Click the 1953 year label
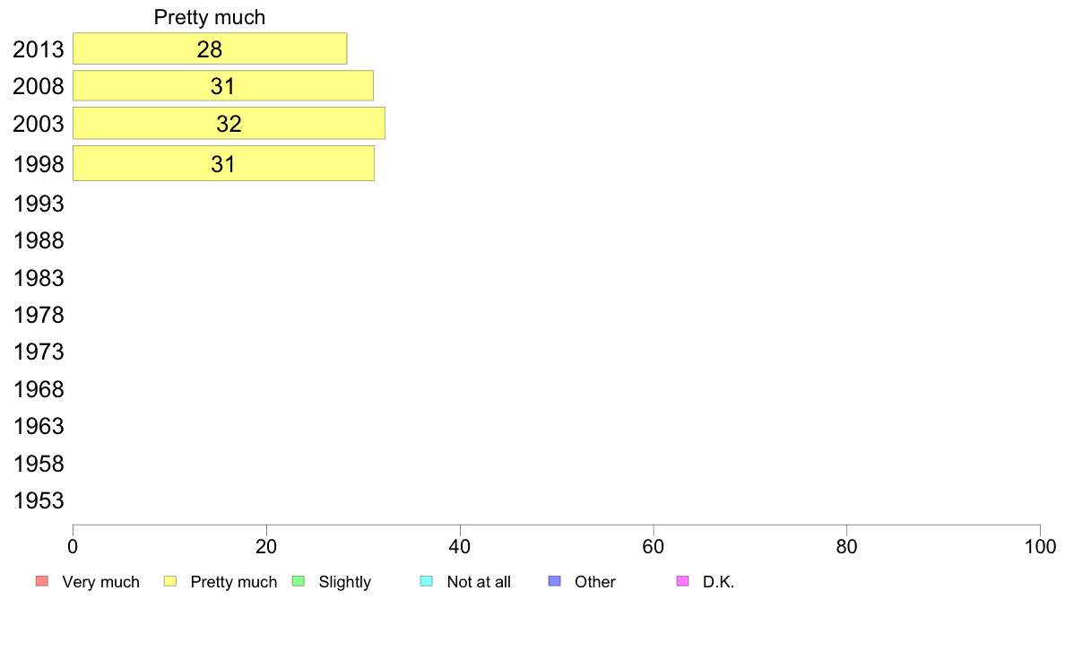The image size is (1065, 660). pos(39,501)
